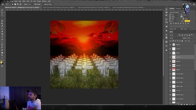
Task: Click the layer Fill value field
Action: 189,41
